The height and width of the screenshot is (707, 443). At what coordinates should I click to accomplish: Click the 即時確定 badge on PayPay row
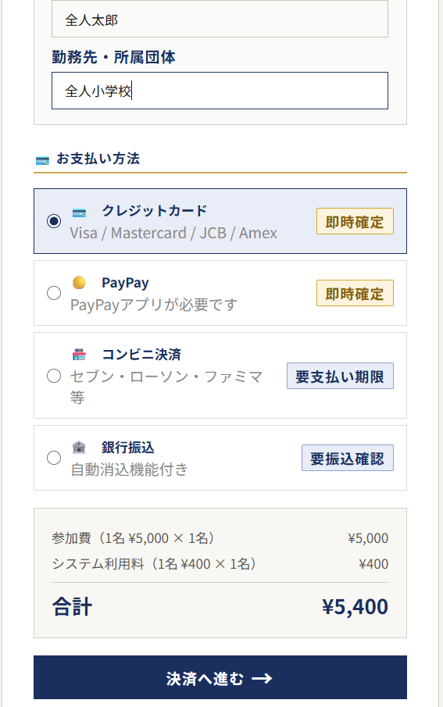pos(355,293)
